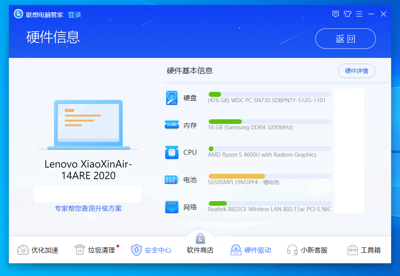
Task: Open the hamburger main menu
Action: (359, 14)
